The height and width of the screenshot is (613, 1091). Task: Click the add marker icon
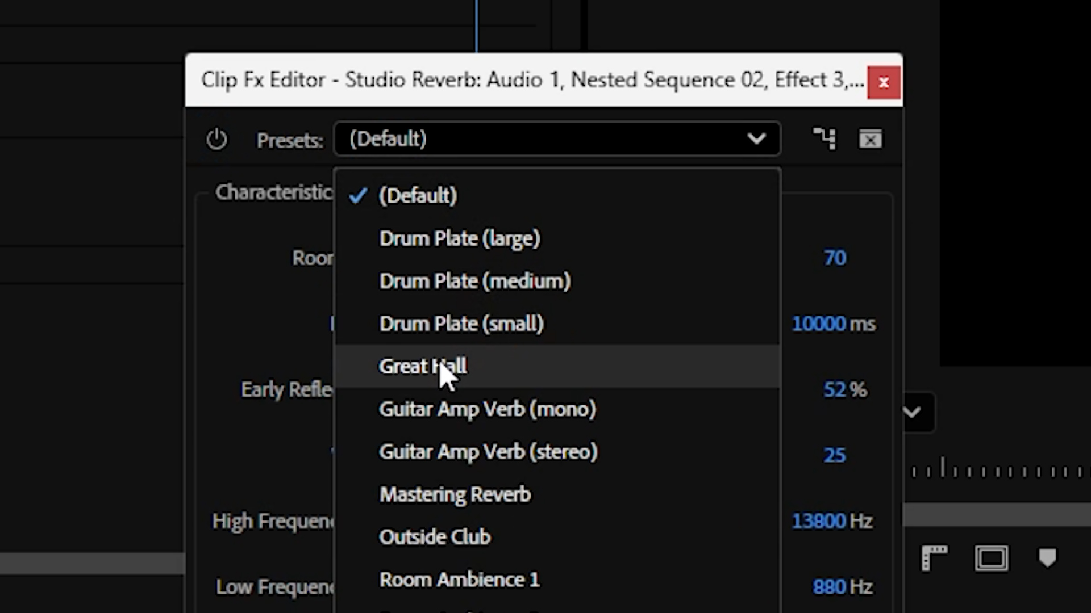tap(1047, 557)
